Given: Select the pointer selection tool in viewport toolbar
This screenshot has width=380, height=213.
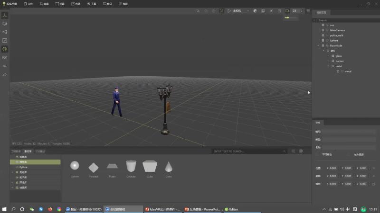Looking at the screenshot, I should 198,11.
